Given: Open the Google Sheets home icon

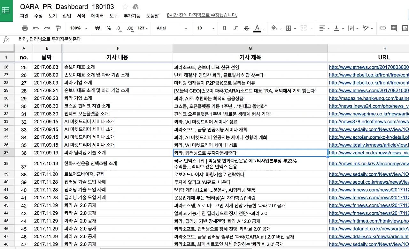Looking at the screenshot, I should [x=6, y=11].
